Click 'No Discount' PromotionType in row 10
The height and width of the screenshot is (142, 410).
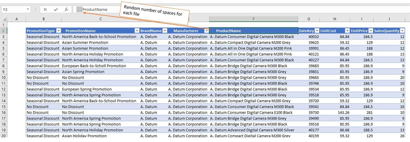[x=37, y=77]
